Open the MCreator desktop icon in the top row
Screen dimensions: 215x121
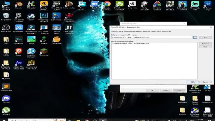tap(31, 5)
